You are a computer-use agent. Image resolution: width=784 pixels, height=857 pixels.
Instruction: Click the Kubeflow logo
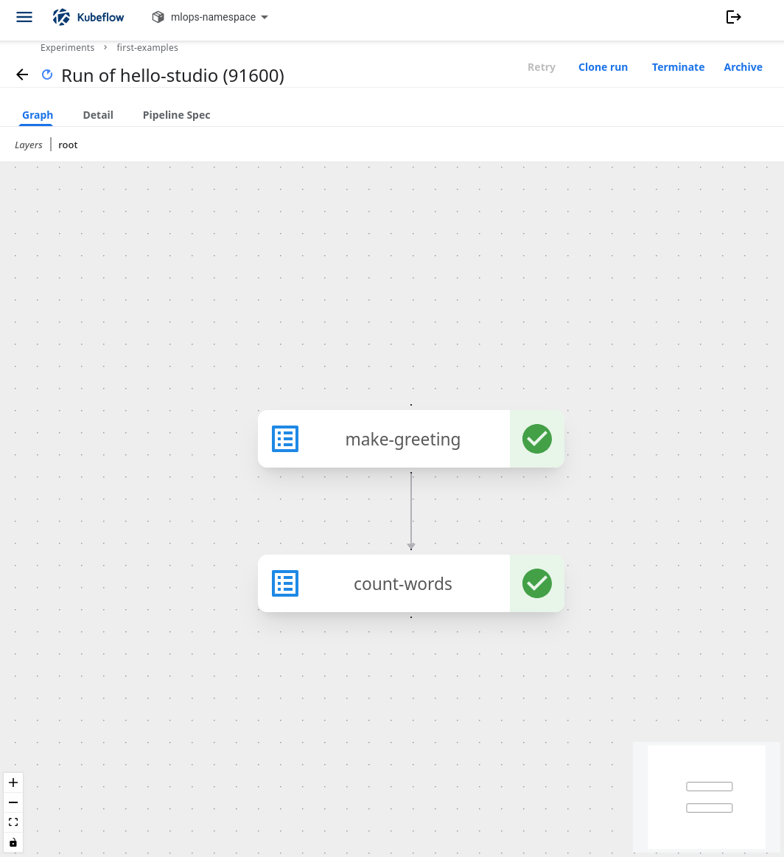pos(89,17)
